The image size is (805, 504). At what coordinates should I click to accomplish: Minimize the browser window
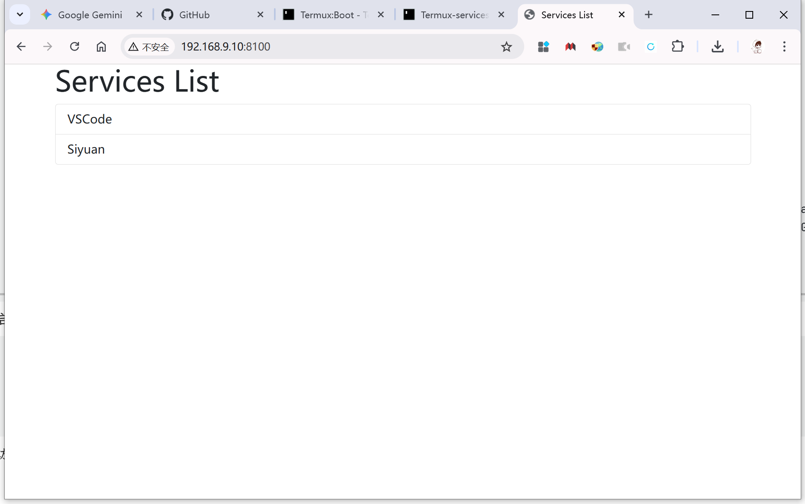coord(715,15)
